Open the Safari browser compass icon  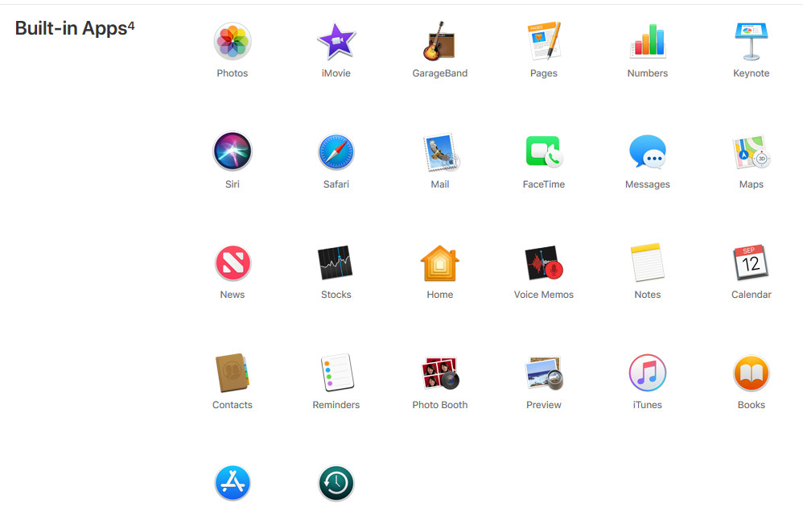pos(336,151)
